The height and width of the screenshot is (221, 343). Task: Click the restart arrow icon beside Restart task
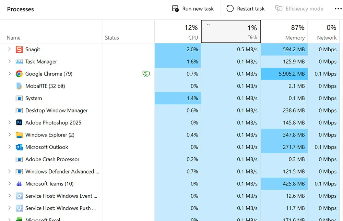(x=229, y=9)
